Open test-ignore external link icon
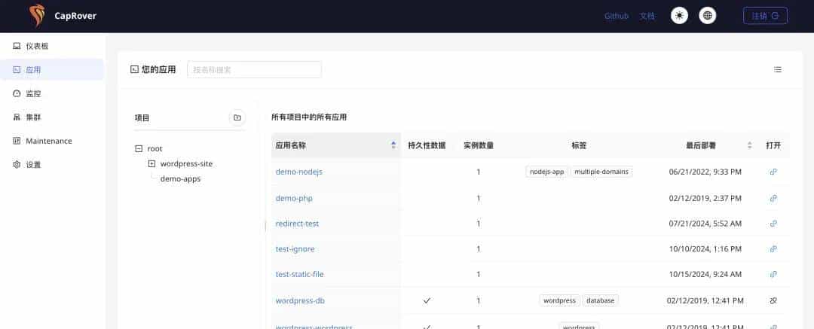814x329 pixels. [x=773, y=249]
